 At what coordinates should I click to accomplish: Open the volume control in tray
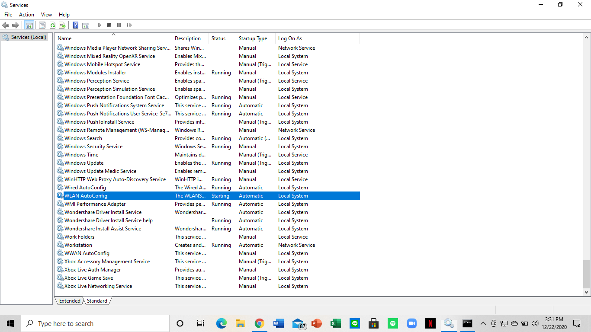[535, 323]
